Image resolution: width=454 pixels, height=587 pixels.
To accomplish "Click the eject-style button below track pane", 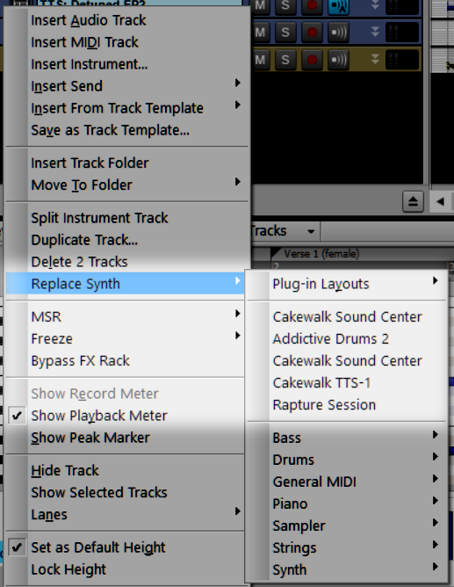I will coord(413,202).
